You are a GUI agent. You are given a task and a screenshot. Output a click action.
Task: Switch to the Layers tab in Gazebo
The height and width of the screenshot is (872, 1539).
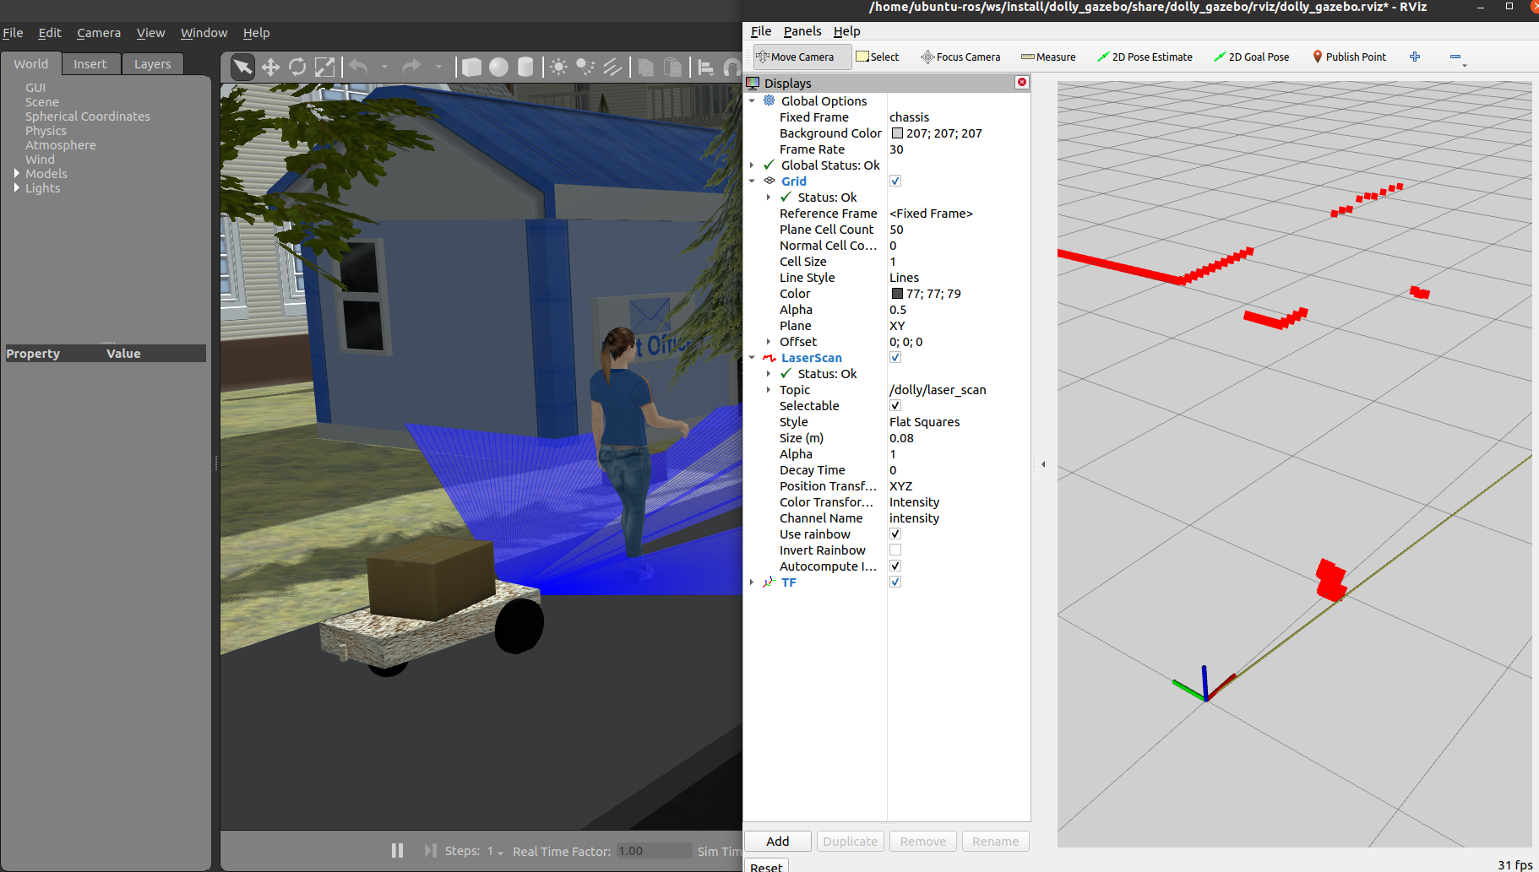(152, 64)
